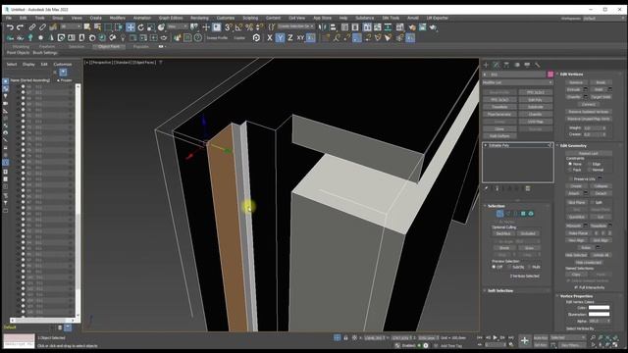The height and width of the screenshot is (353, 628).
Task: Activate the Select and Rotate tool
Action: pyautogui.click(x=140, y=27)
